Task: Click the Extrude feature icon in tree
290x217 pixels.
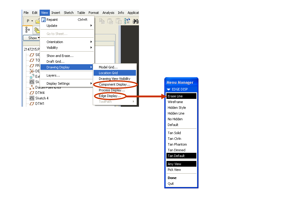Action: (x=32, y=76)
